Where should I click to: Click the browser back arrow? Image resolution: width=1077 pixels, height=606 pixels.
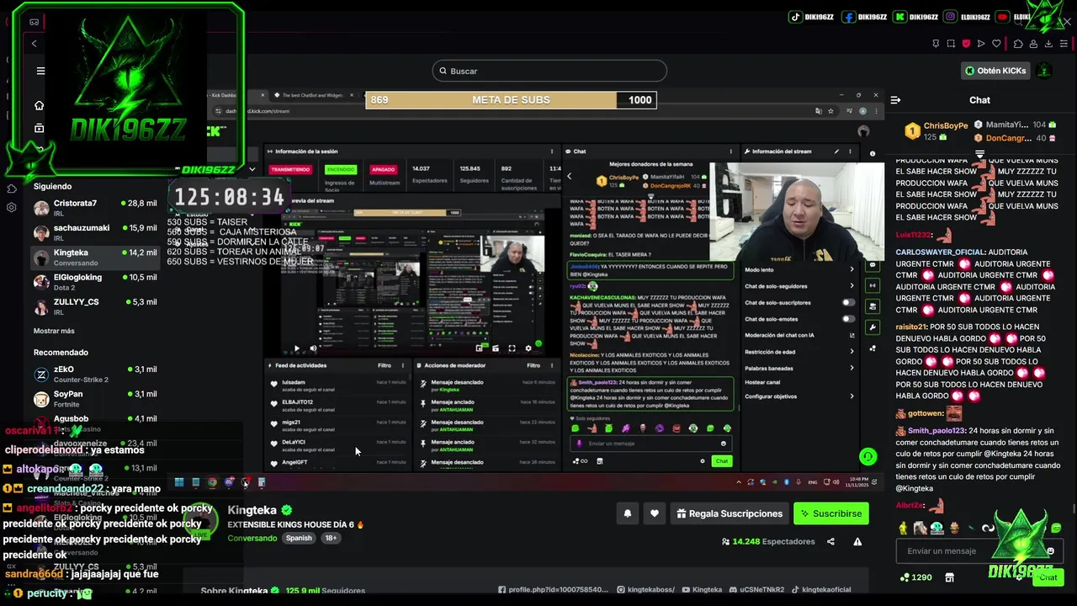34,44
